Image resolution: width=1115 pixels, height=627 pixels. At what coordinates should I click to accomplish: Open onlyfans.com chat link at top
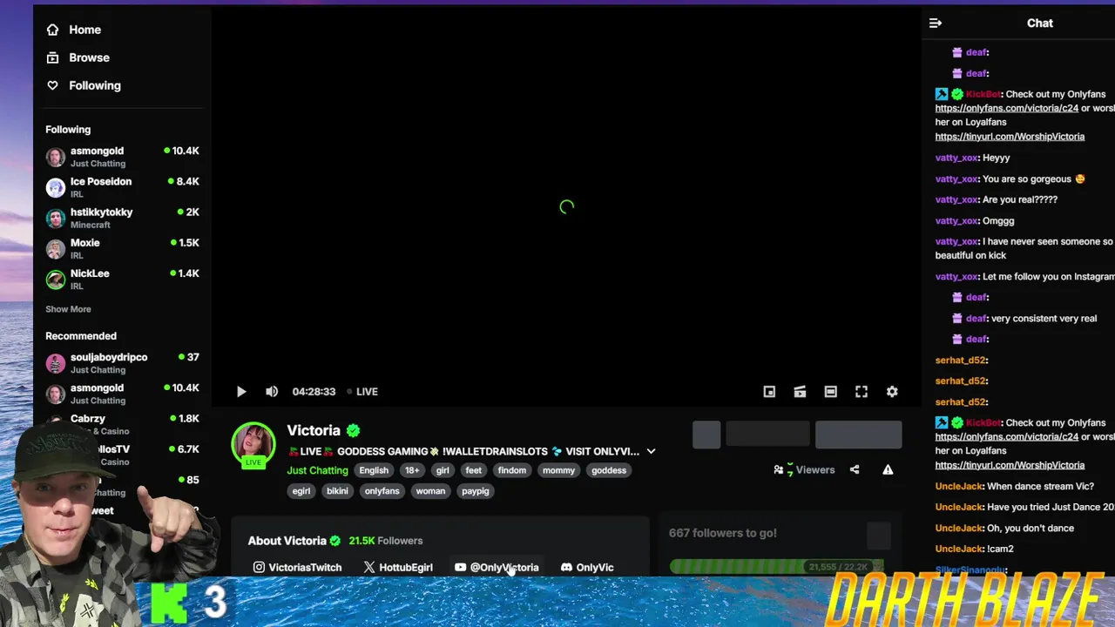(1007, 108)
